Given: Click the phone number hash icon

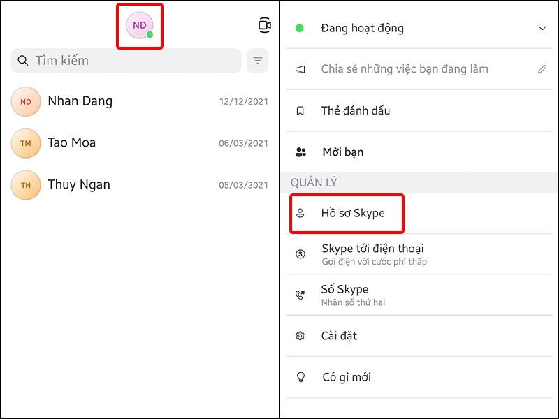Looking at the screenshot, I should point(300,295).
